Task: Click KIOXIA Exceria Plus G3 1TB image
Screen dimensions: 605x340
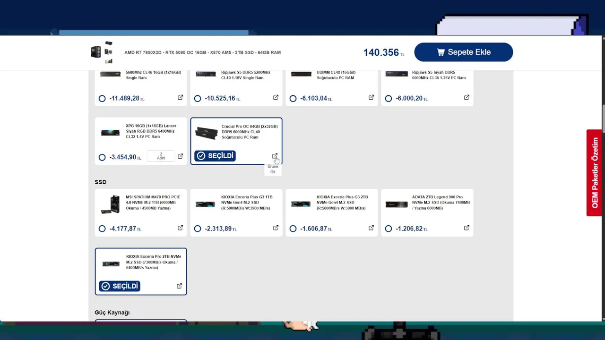Action: [x=206, y=204]
